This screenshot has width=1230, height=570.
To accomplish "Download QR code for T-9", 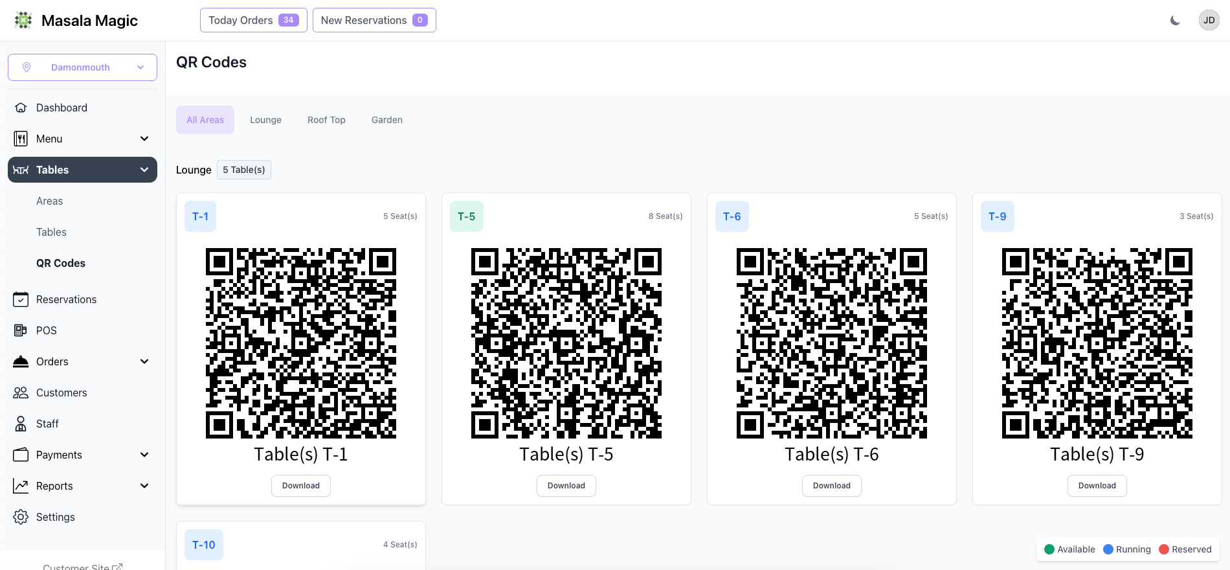I will pyautogui.click(x=1097, y=486).
